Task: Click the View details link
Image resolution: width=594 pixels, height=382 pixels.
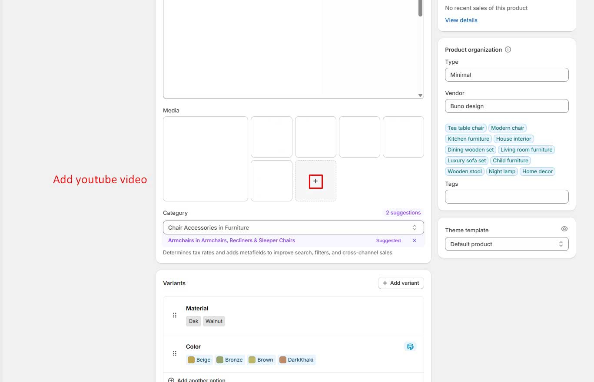Action: (461, 20)
